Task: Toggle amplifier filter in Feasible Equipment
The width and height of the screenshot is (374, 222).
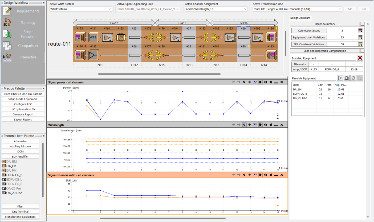Action: pos(340,78)
